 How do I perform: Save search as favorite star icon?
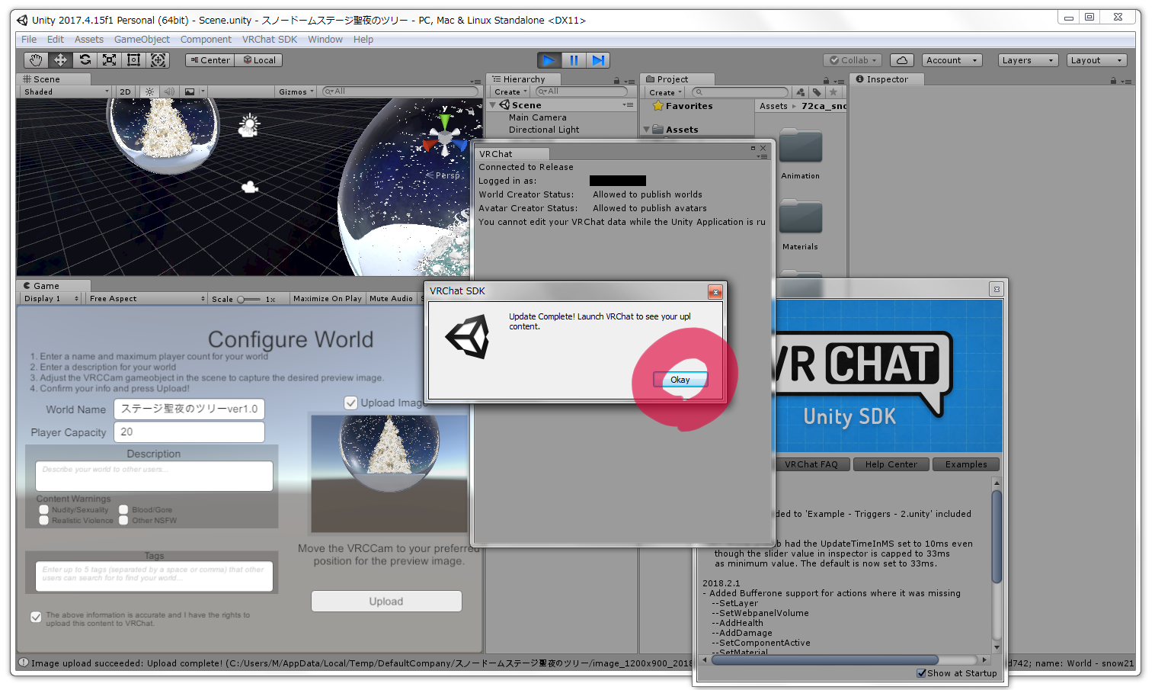point(833,92)
